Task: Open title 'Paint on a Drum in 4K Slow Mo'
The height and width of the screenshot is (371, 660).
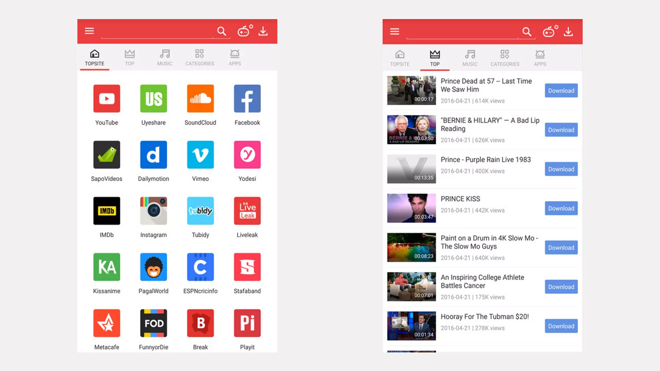Action: tap(489, 242)
